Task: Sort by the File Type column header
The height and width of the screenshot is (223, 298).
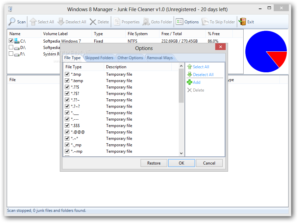Action: coord(84,67)
